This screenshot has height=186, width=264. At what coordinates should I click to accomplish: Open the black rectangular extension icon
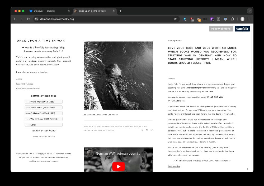205,19
